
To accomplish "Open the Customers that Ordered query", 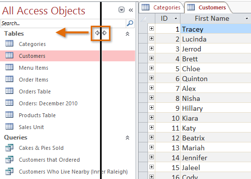I will [49, 160].
